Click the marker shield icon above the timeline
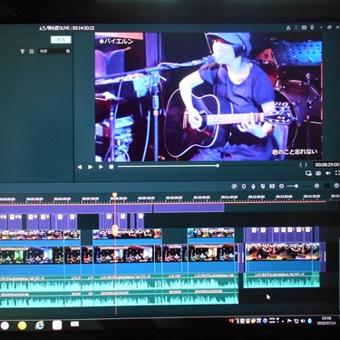The width and height of the screenshot is (340, 340). pos(244,187)
